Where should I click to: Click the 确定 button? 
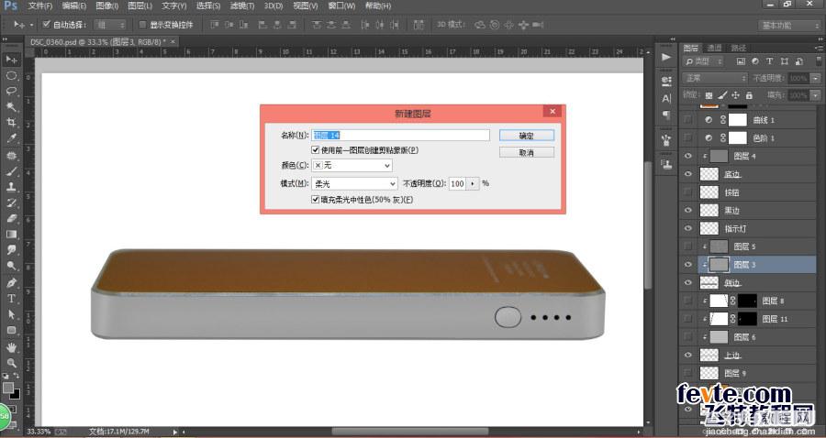526,136
